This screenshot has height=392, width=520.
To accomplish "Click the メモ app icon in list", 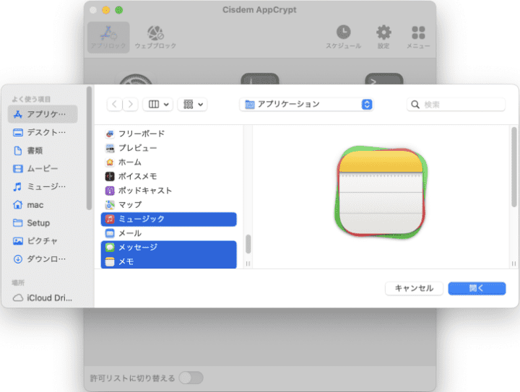I will click(110, 262).
